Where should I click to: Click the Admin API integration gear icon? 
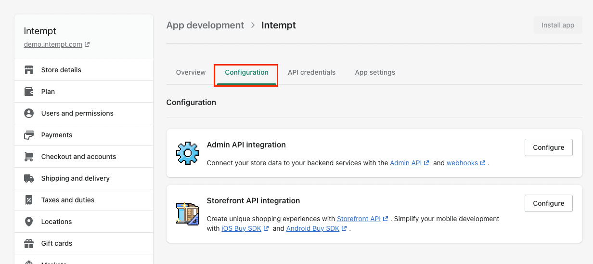187,154
